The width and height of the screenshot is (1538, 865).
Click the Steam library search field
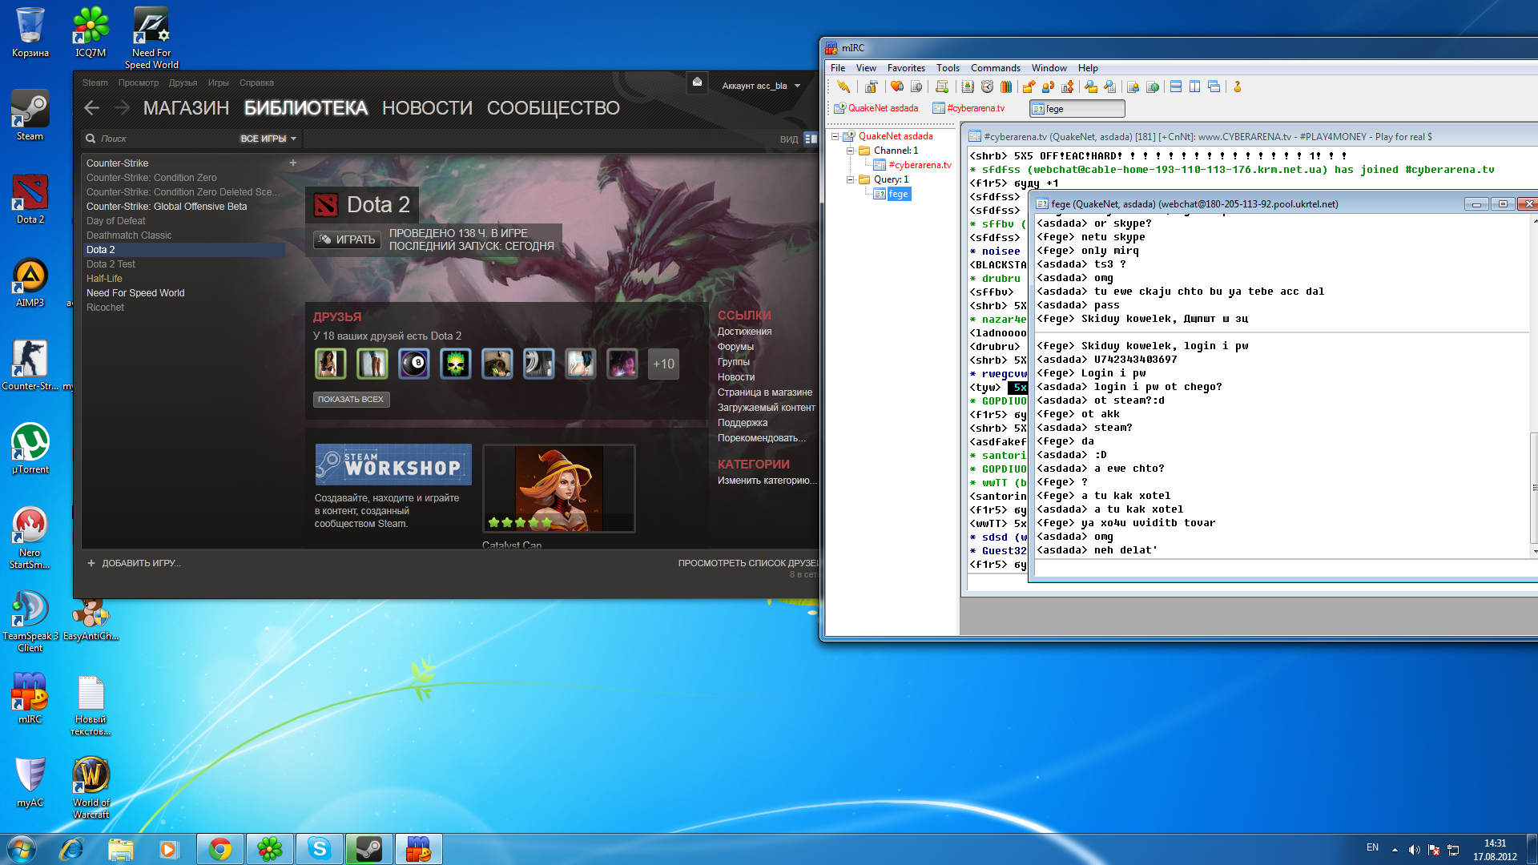click(160, 139)
